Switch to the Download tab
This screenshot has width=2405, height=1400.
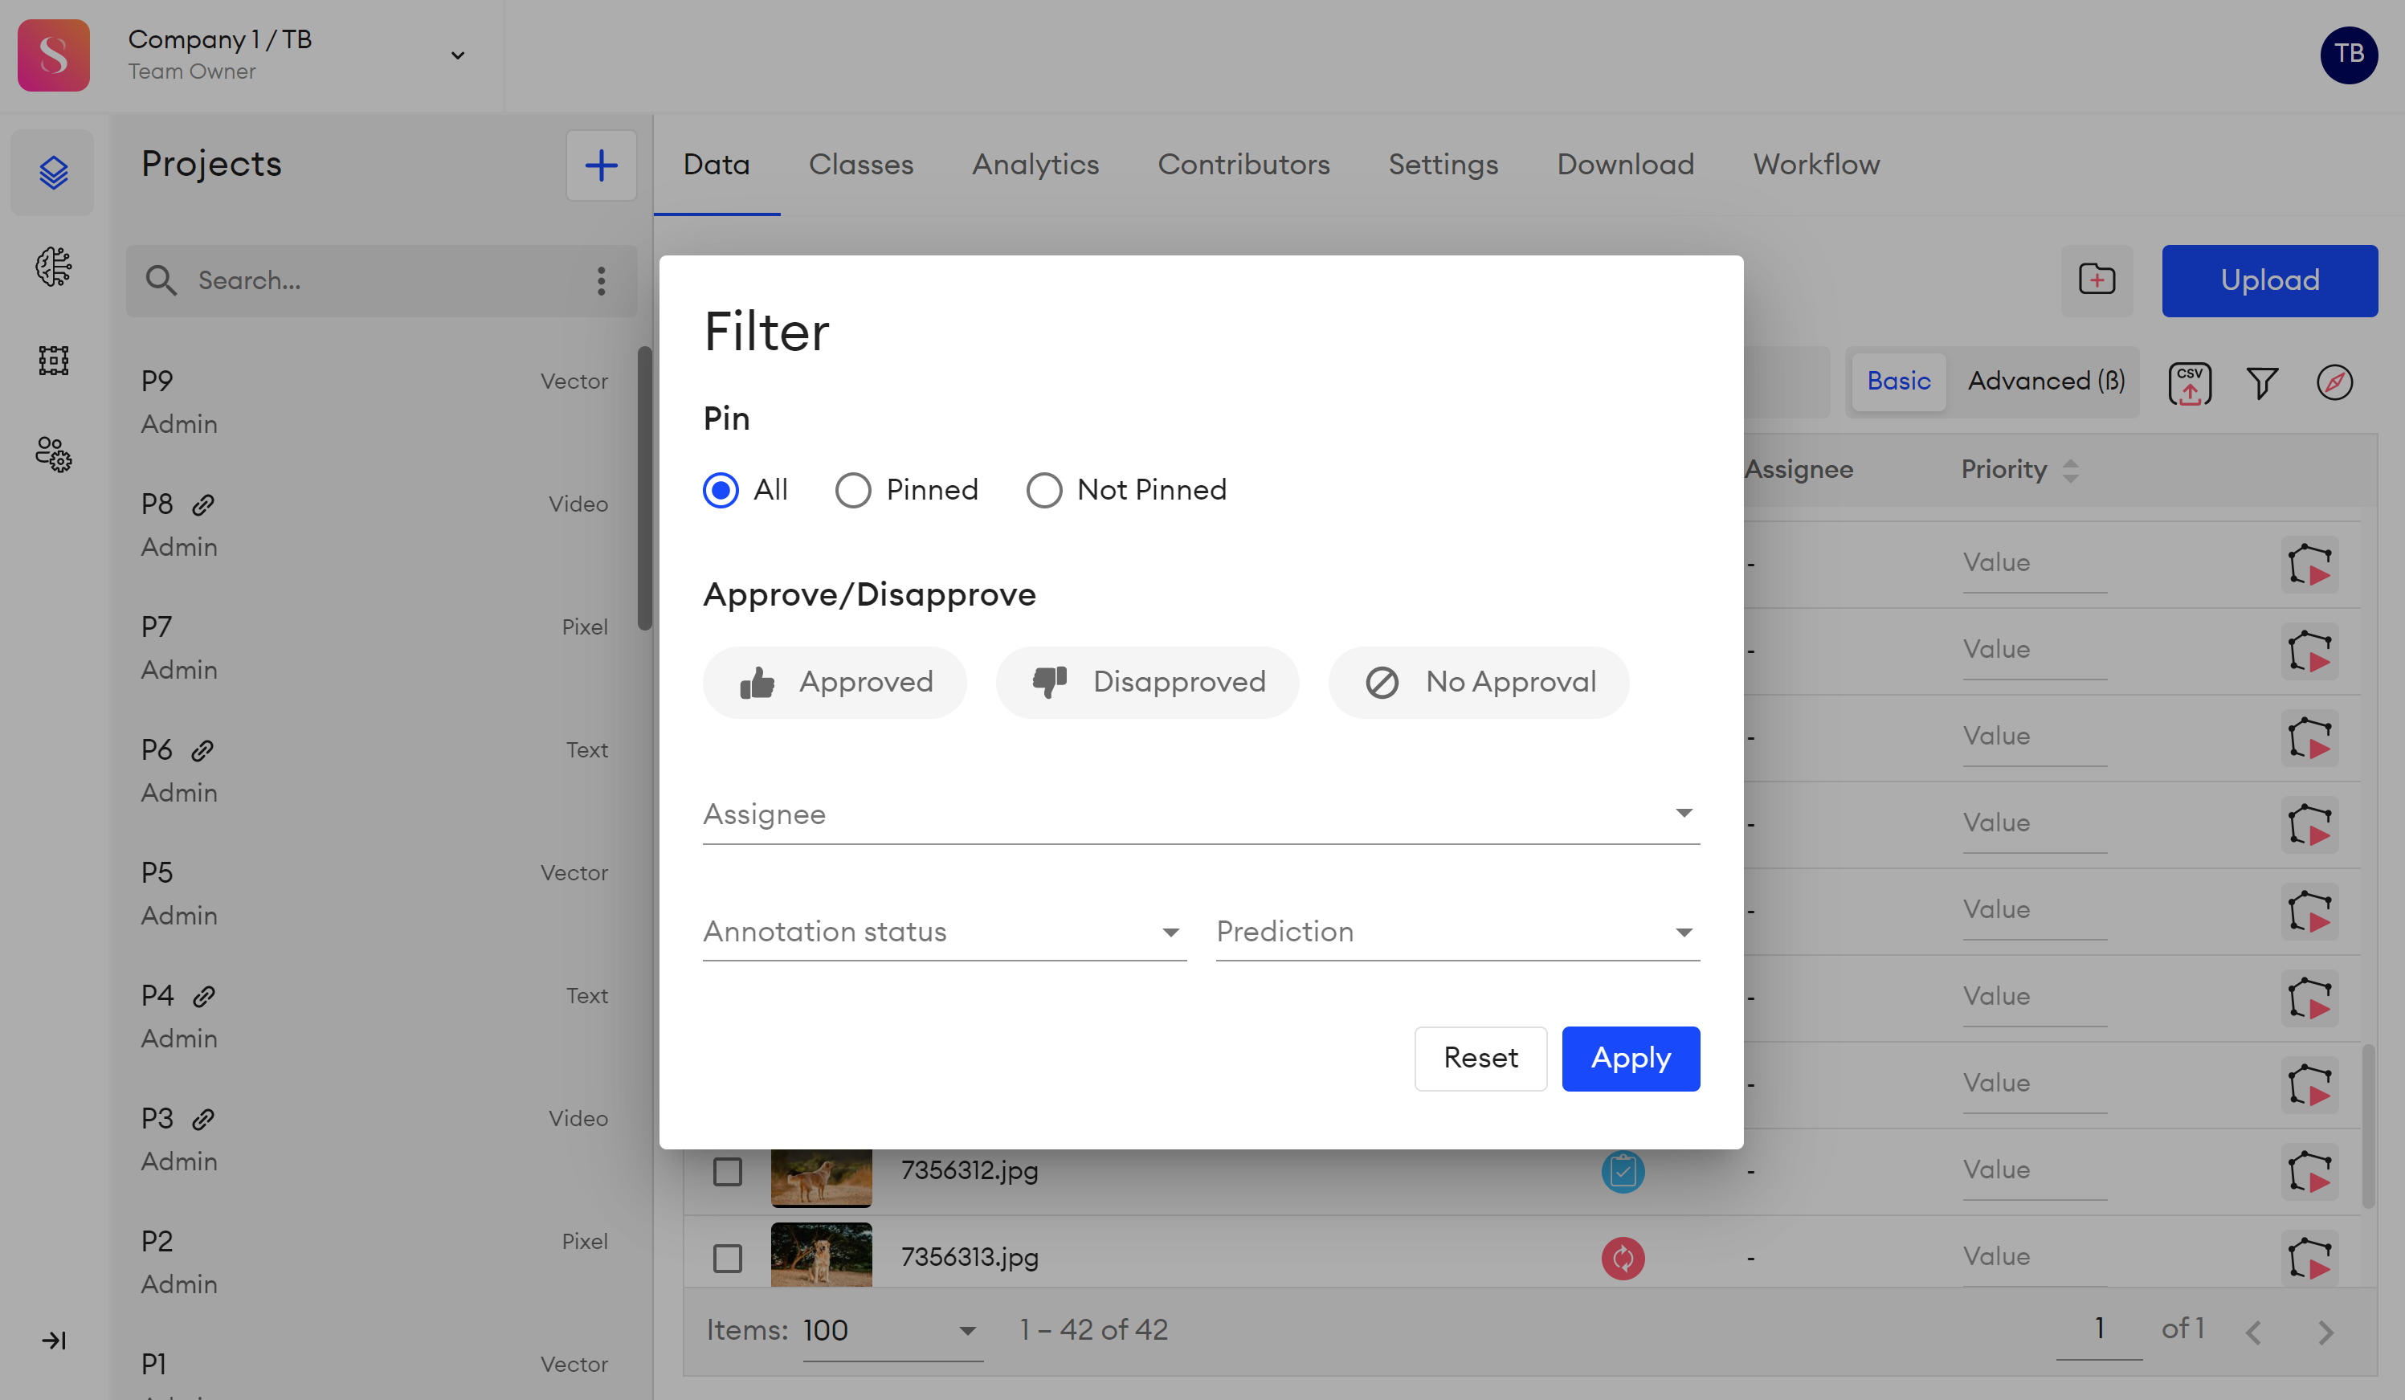pos(1625,165)
